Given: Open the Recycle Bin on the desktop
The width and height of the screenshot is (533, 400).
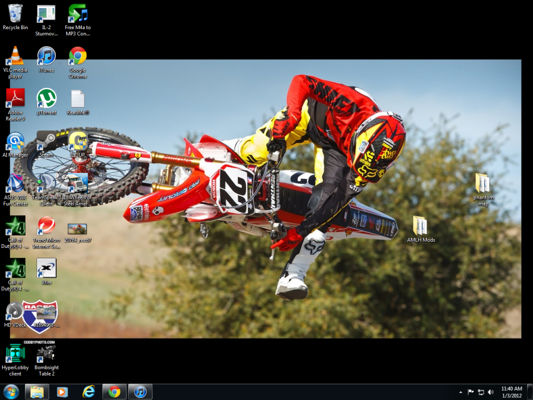Looking at the screenshot, I should tap(16, 14).
